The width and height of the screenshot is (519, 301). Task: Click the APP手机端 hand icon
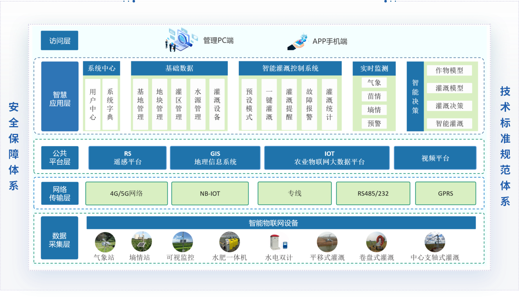click(298, 42)
